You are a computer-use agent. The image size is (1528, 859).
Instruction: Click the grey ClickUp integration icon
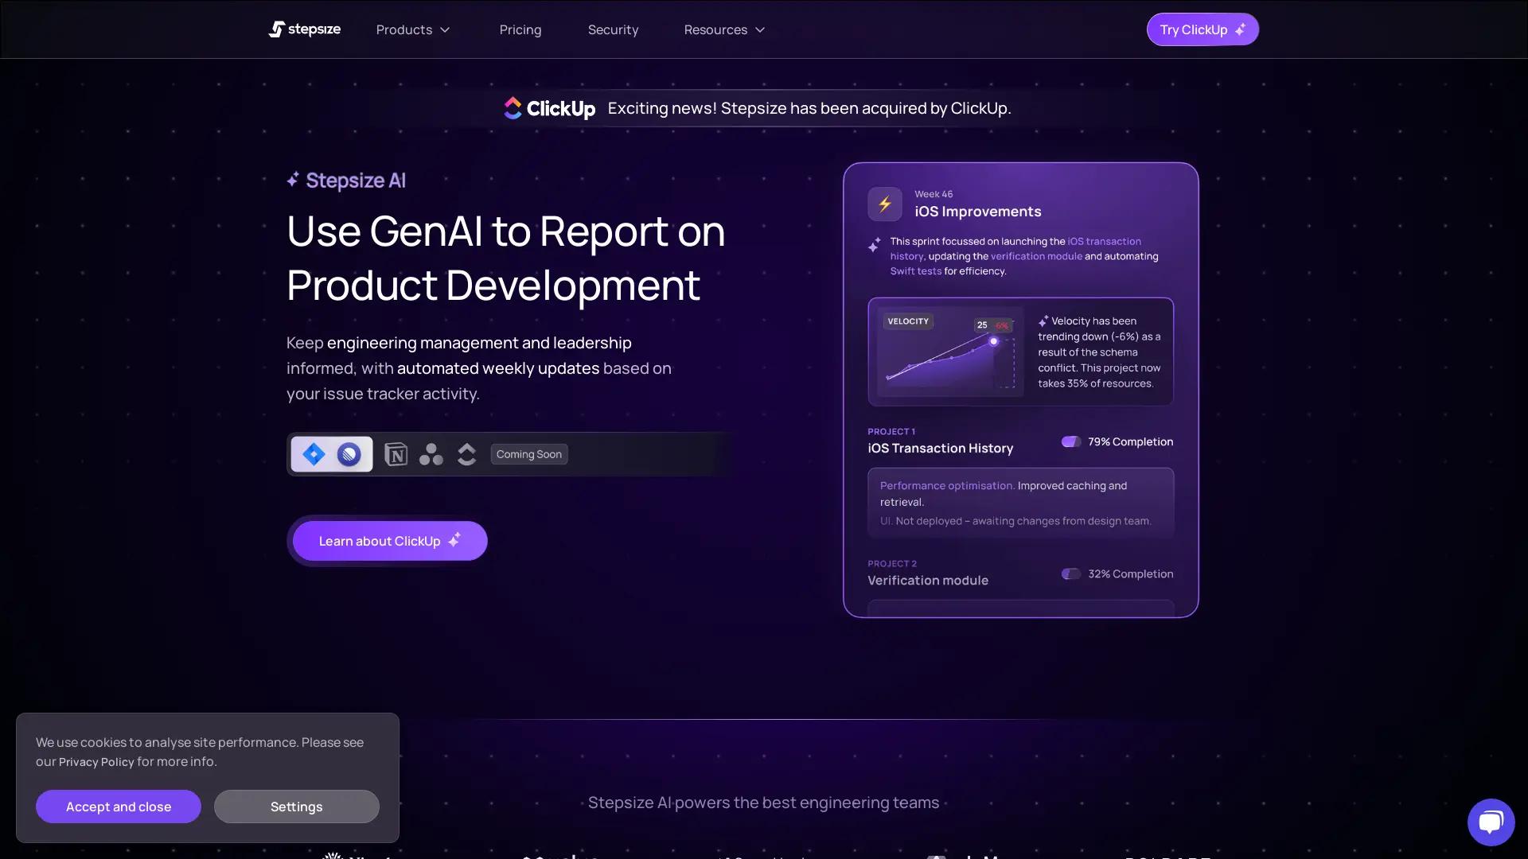[467, 454]
